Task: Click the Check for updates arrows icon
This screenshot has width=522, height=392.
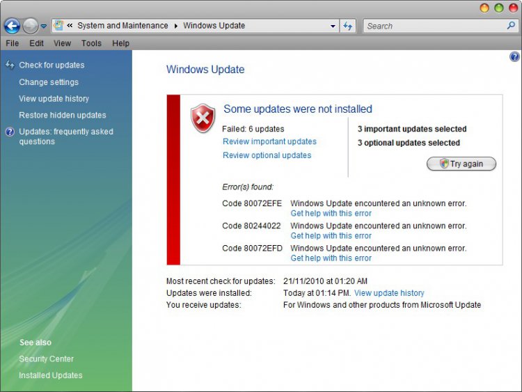Action: tap(10, 65)
